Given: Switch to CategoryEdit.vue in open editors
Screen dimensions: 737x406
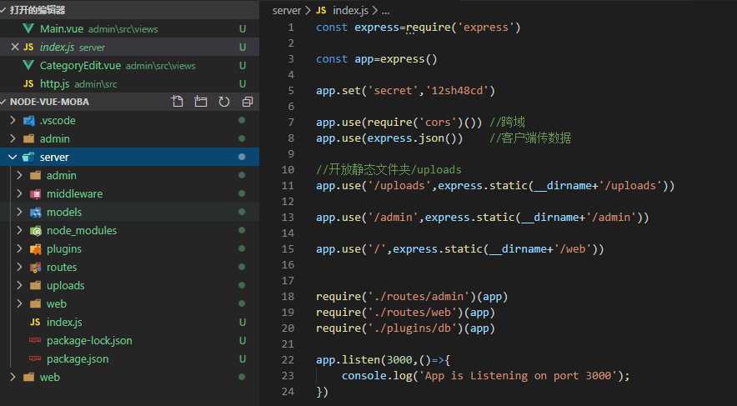Looking at the screenshot, I should [x=129, y=65].
